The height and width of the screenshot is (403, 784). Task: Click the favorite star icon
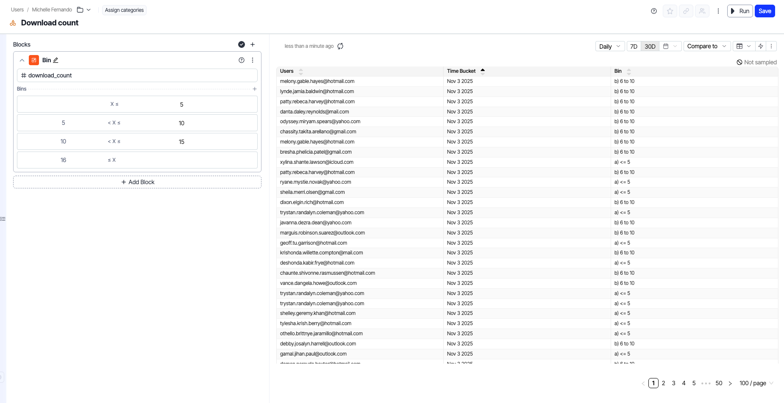click(670, 11)
